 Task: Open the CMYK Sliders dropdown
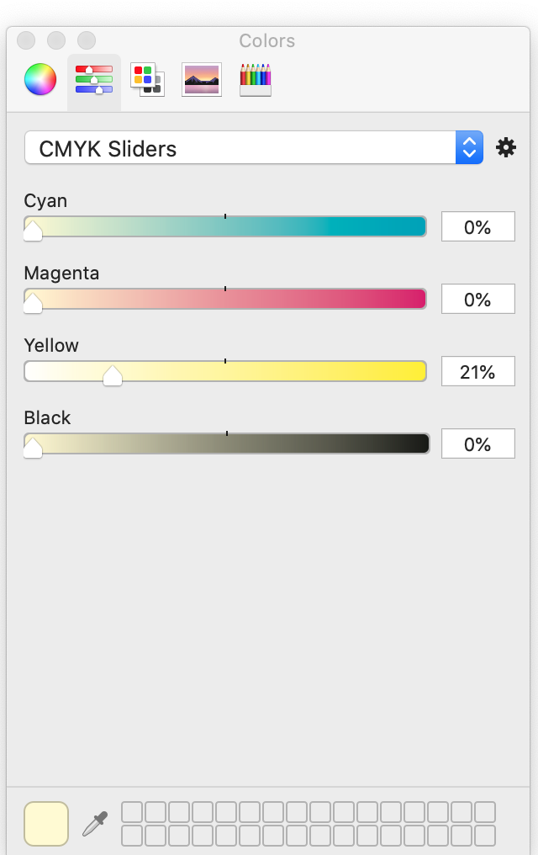254,147
